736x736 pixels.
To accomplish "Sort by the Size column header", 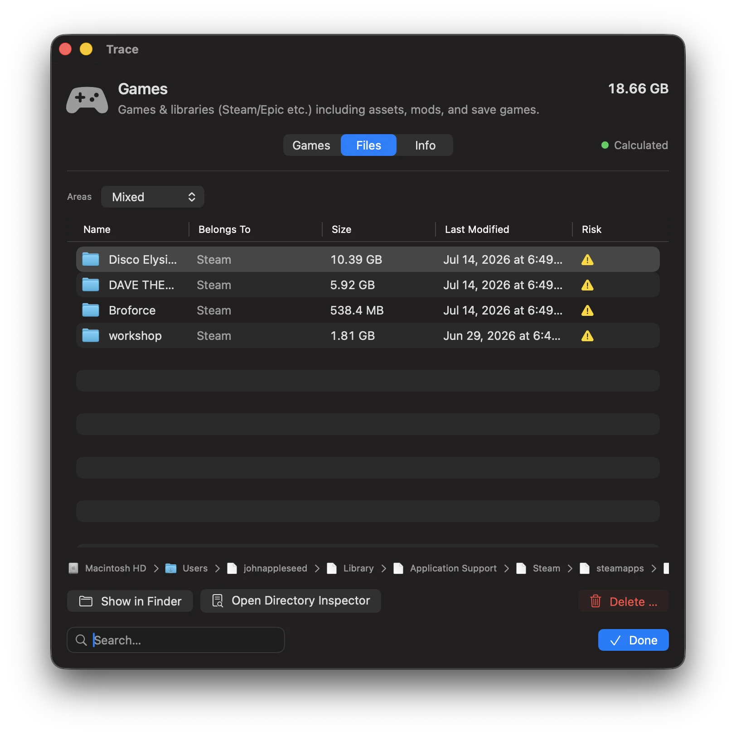I will pyautogui.click(x=341, y=229).
